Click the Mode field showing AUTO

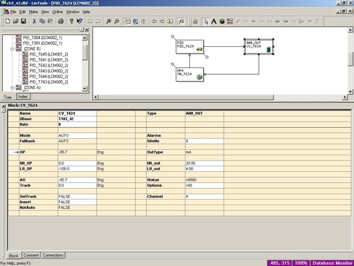tap(77, 135)
